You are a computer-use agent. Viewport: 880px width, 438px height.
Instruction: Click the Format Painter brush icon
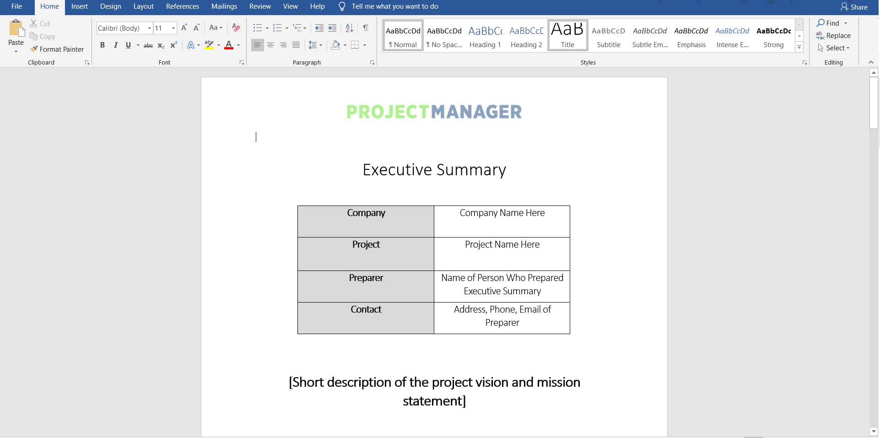[x=34, y=49]
